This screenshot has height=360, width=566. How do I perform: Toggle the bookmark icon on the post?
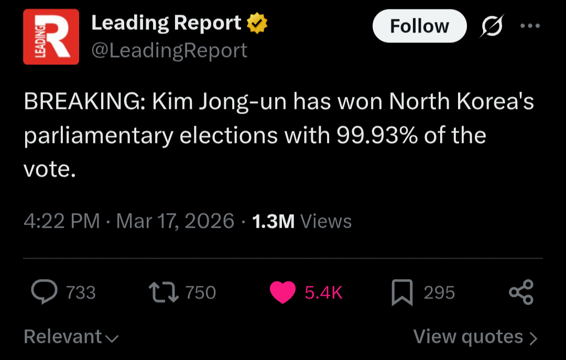402,292
